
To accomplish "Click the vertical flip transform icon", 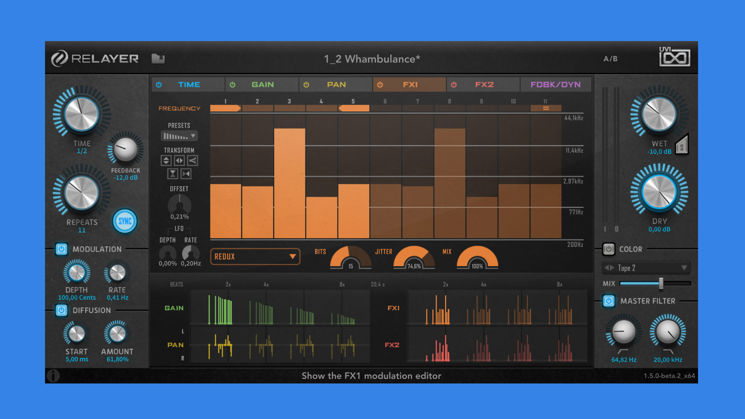I will tap(166, 161).
